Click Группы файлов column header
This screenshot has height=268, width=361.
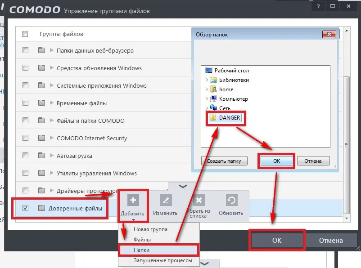pyautogui.click(x=61, y=34)
